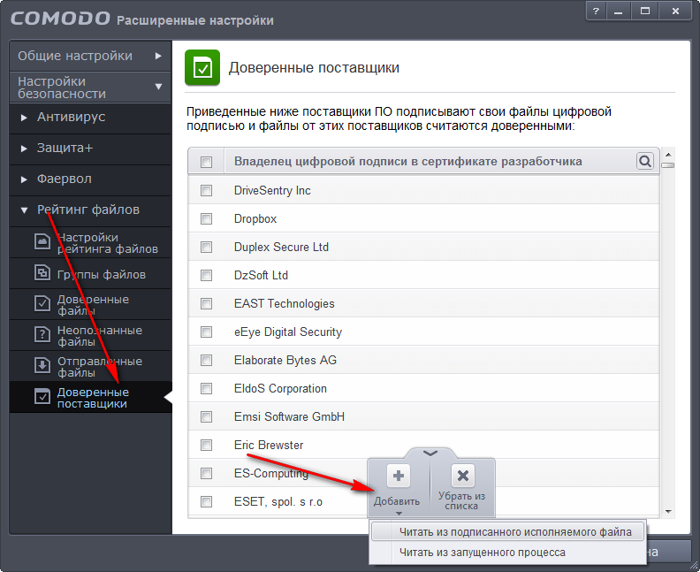Check the ES-Computing checkbox
Screen dimensions: 700x572
click(206, 473)
